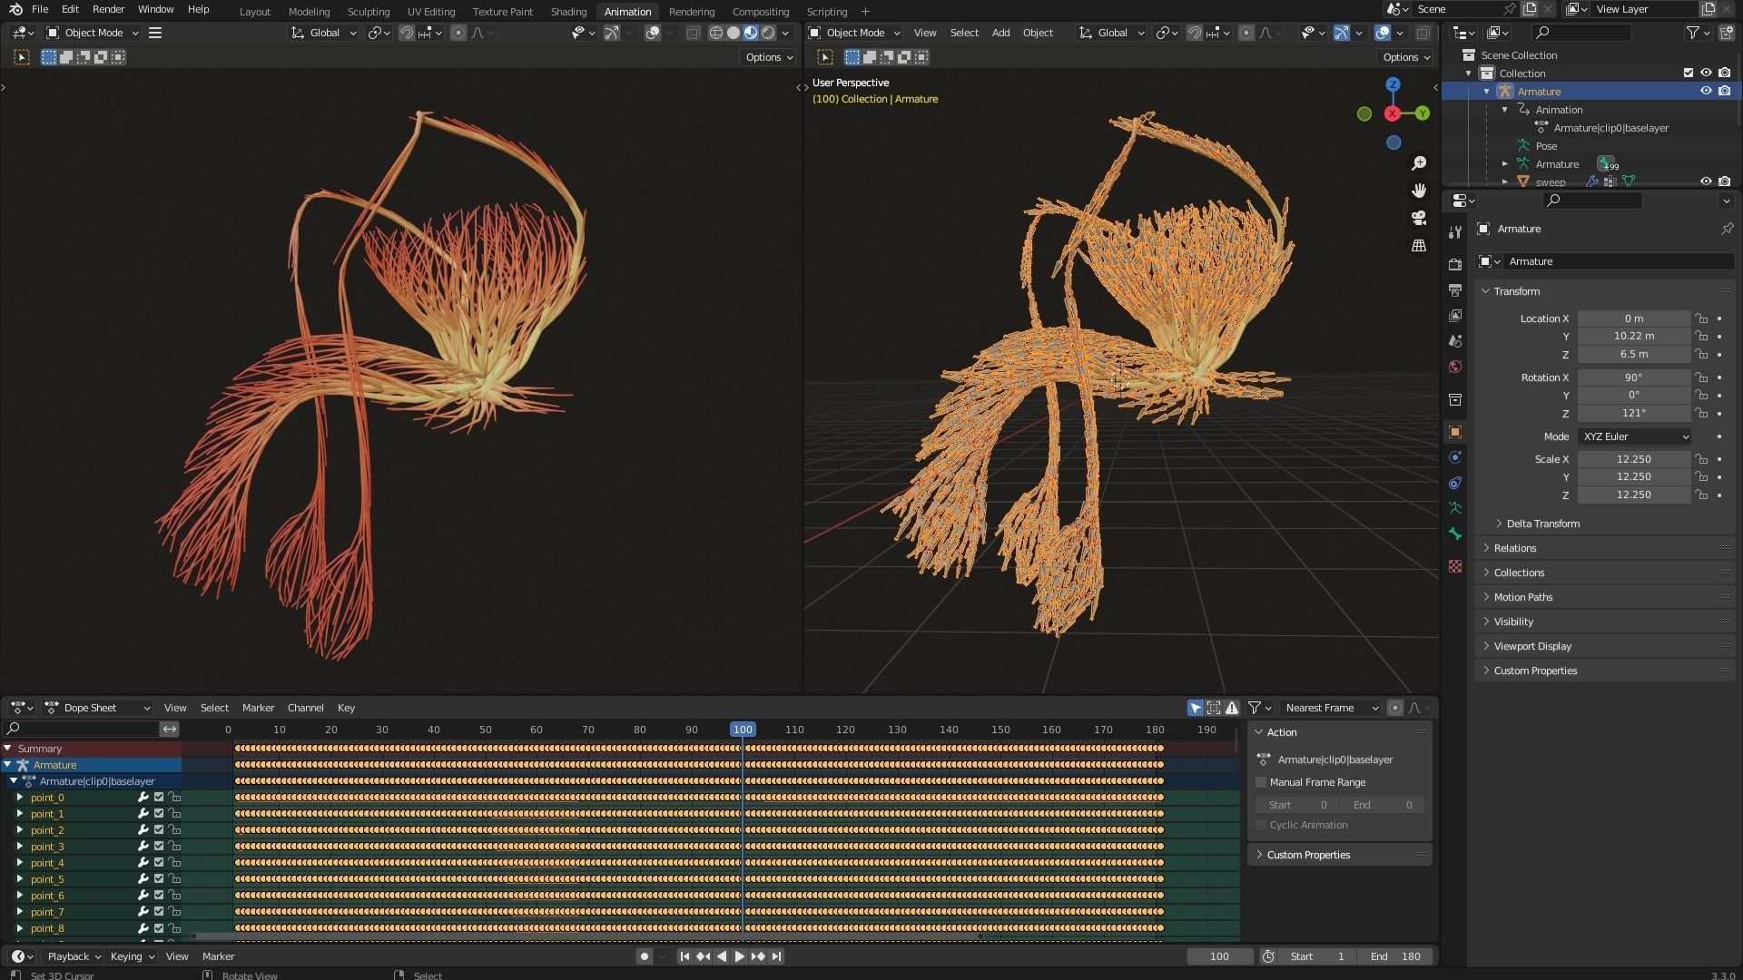1743x980 pixels.
Task: Click the Blender logo menu
Action: pyautogui.click(x=15, y=9)
